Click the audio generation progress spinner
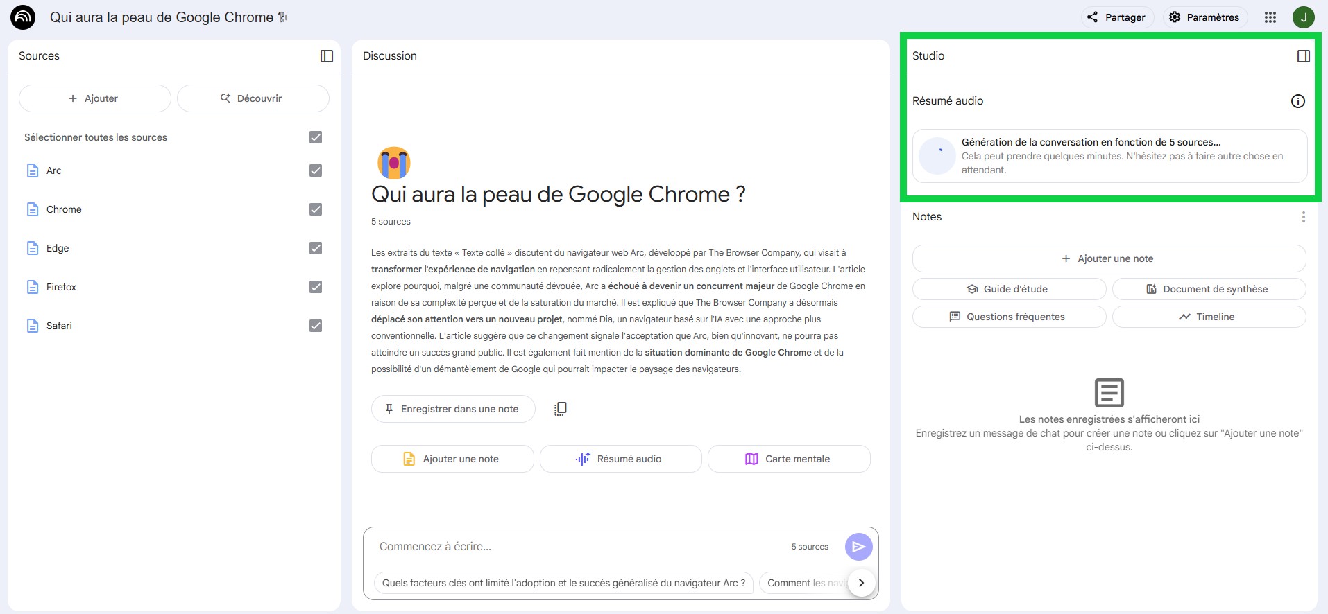The height and width of the screenshot is (614, 1328). tap(937, 156)
